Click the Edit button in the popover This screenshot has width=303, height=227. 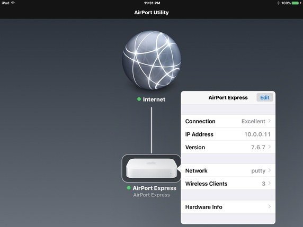[264, 97]
